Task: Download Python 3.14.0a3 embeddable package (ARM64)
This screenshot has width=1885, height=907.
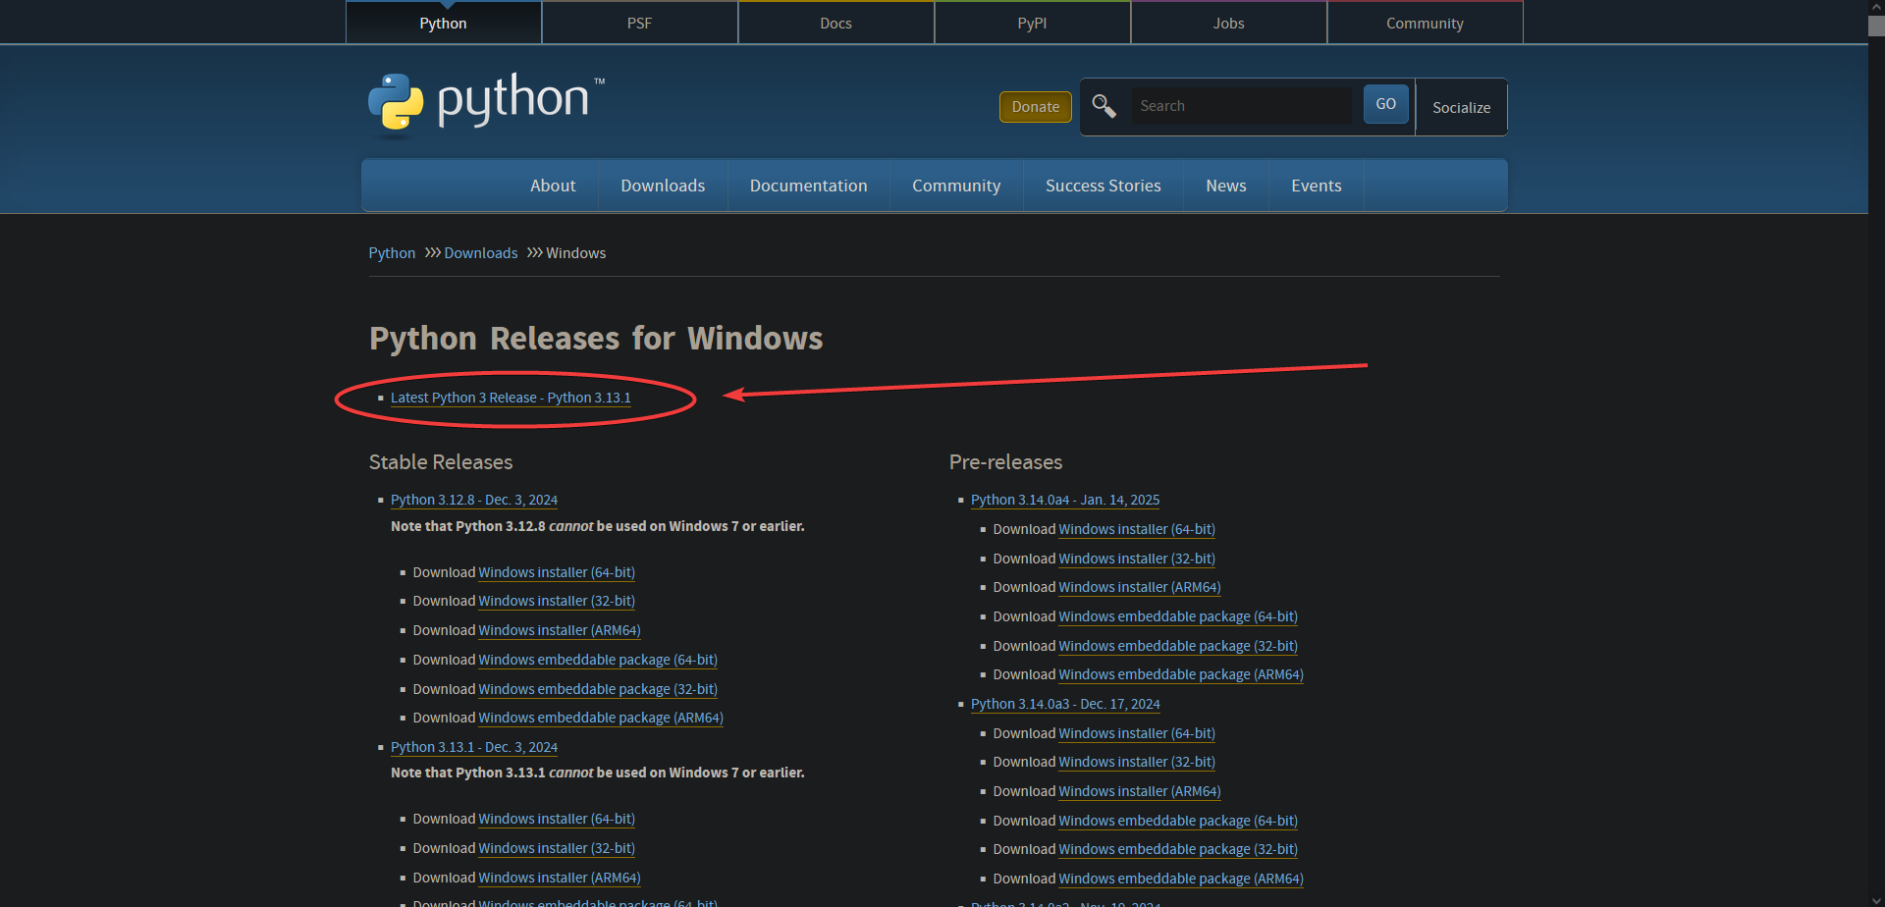Action: click(1181, 879)
